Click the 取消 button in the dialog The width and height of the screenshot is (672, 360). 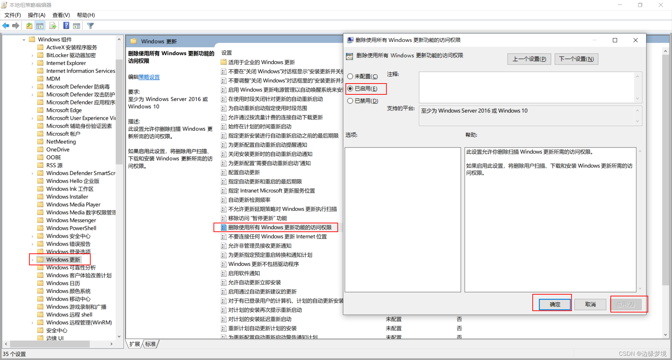coord(590,304)
